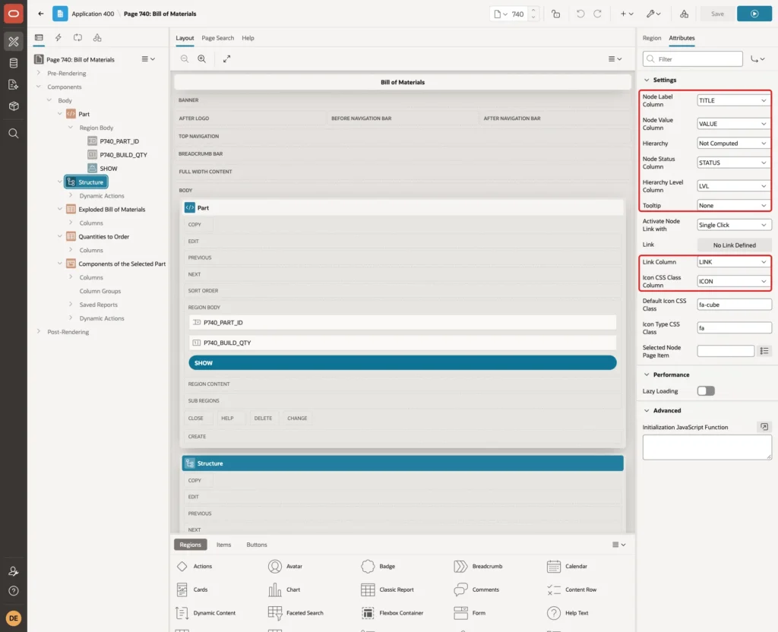The height and width of the screenshot is (632, 778).
Task: Click the Default Icon CSS Class field
Action: tap(734, 305)
